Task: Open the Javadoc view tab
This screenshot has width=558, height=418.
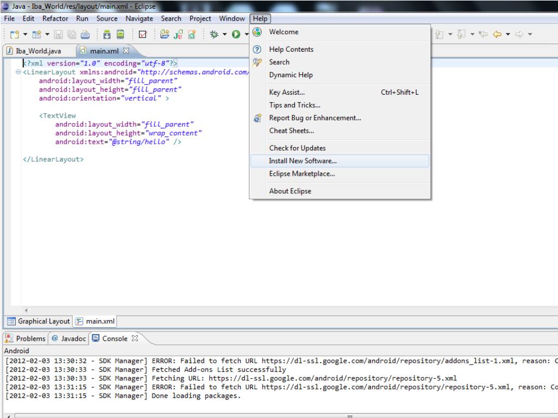Action: pyautogui.click(x=69, y=339)
